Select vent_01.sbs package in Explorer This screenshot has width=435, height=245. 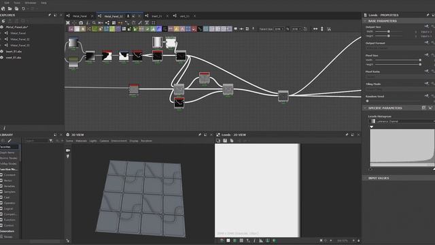[x=14, y=57]
